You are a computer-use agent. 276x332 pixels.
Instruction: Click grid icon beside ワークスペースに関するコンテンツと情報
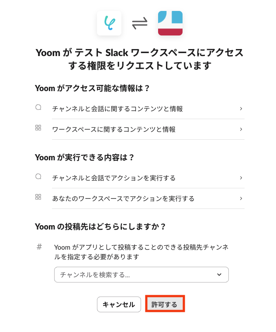click(x=38, y=128)
